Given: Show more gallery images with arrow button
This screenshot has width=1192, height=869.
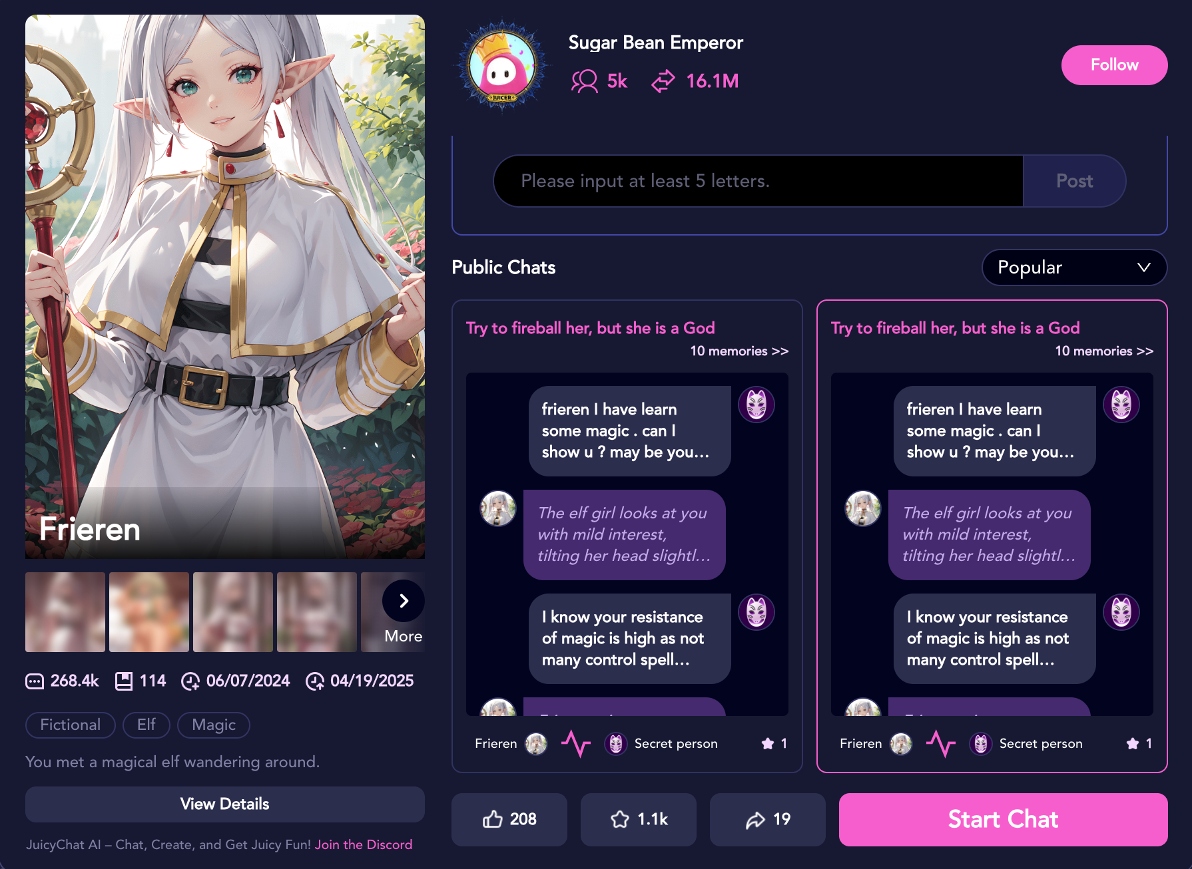Looking at the screenshot, I should [x=403, y=601].
